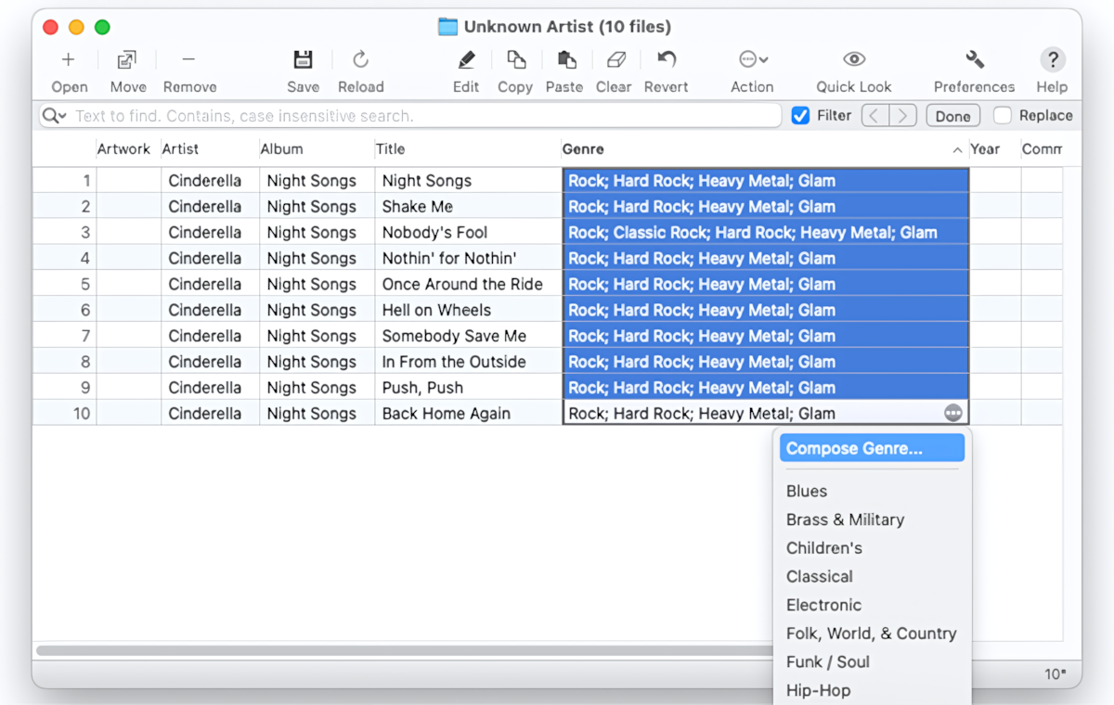Click the ellipsis button in row 10 genre cell
Image resolution: width=1114 pixels, height=705 pixels.
point(953,413)
